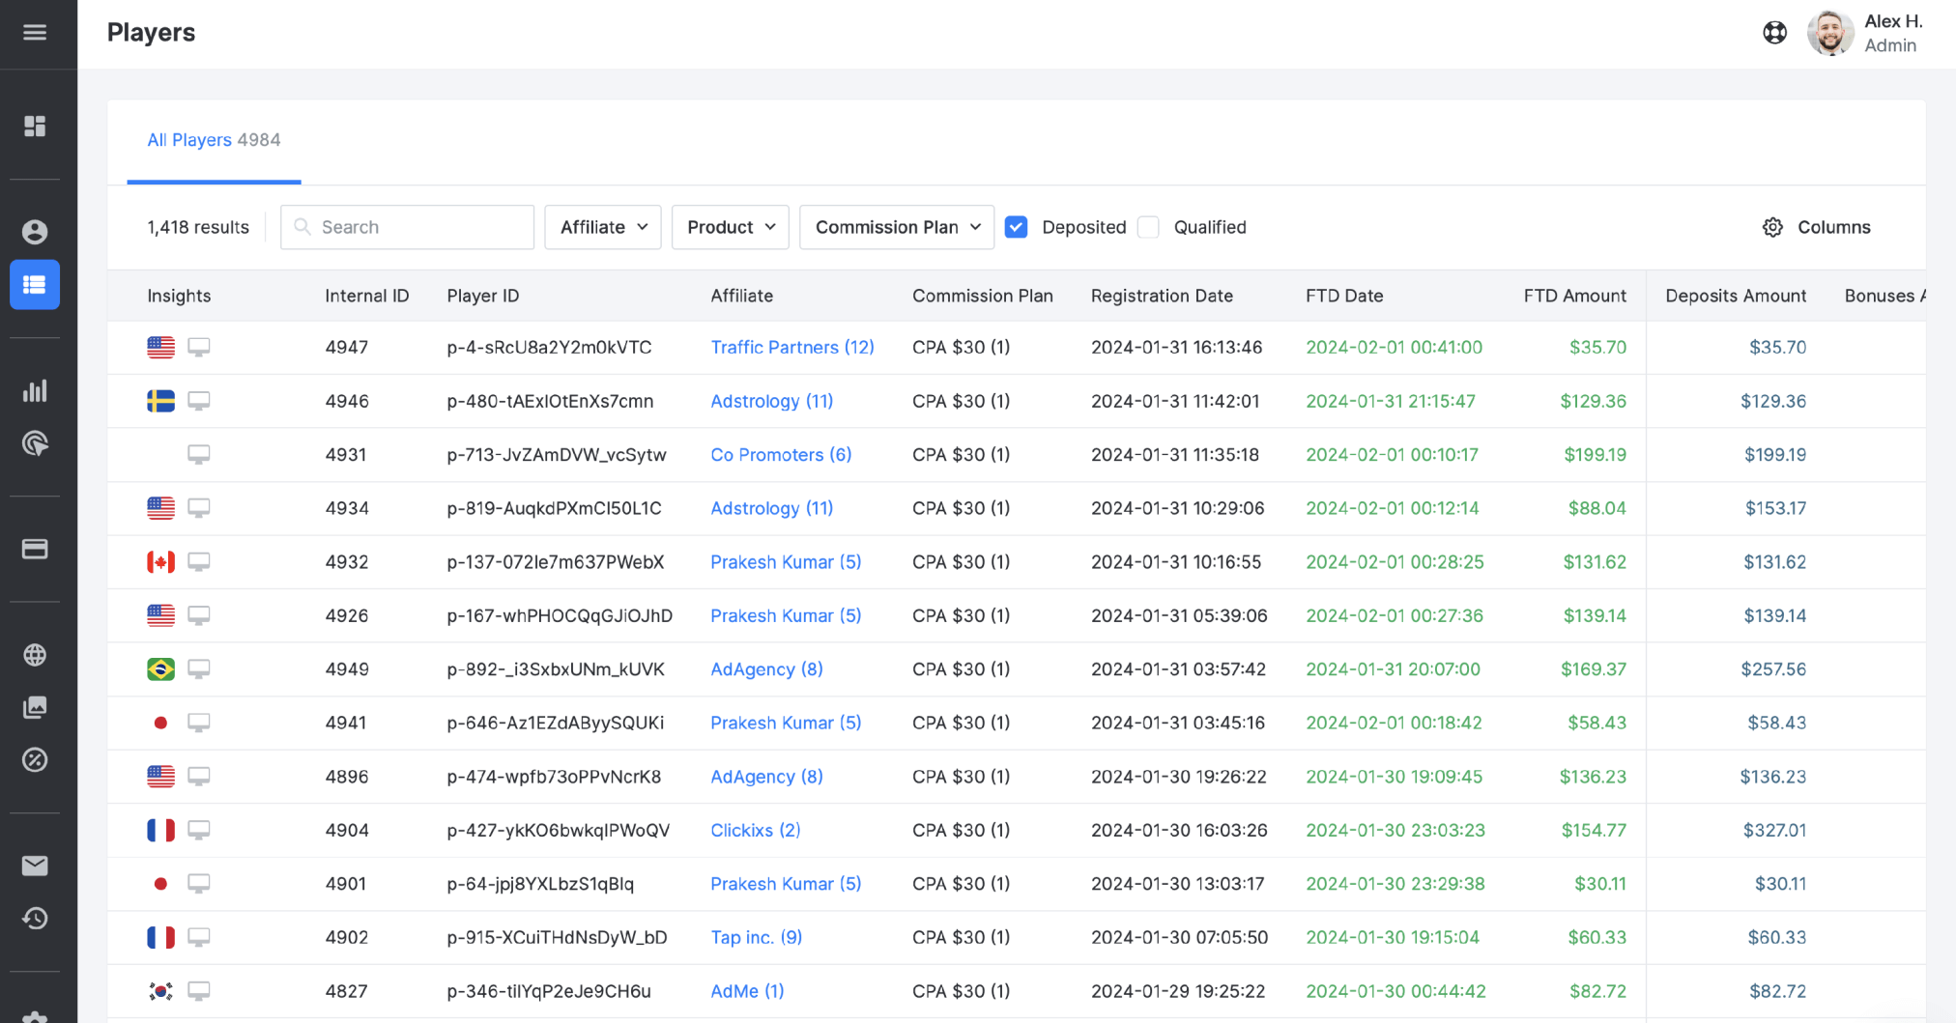Viewport: 1956px width, 1023px height.
Task: Open the Commission Plan dropdown
Action: coord(896,227)
